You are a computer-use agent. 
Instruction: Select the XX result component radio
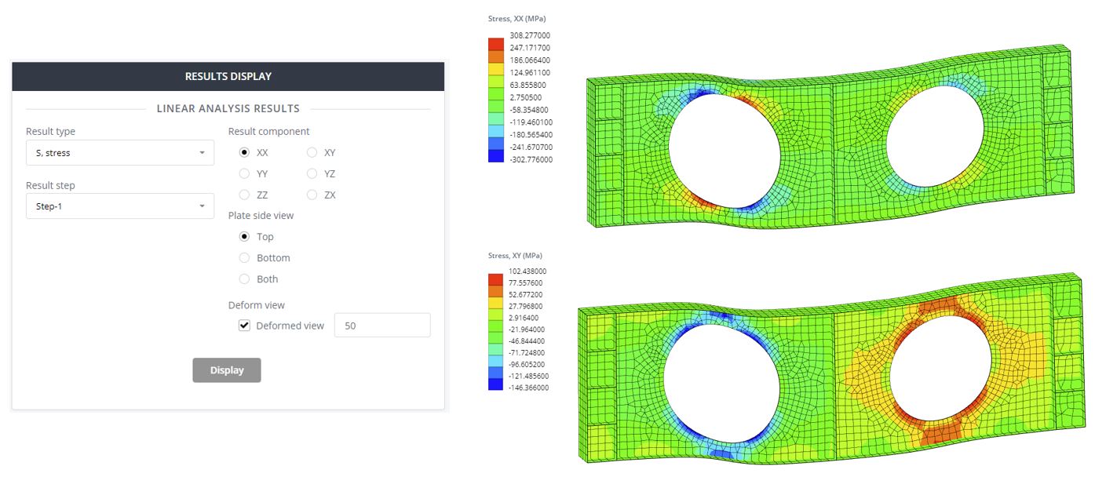244,152
